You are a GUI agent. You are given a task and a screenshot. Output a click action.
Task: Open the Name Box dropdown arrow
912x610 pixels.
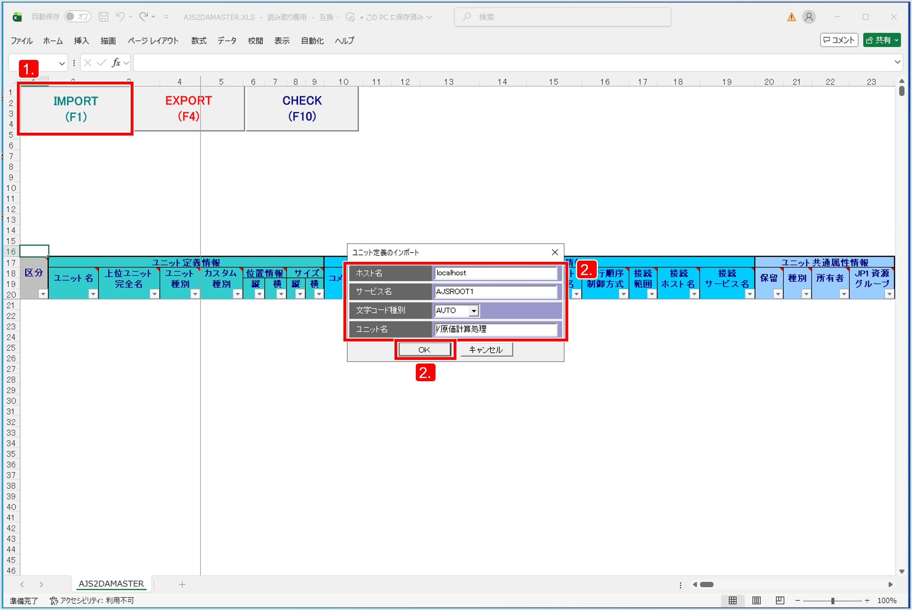[x=62, y=63]
